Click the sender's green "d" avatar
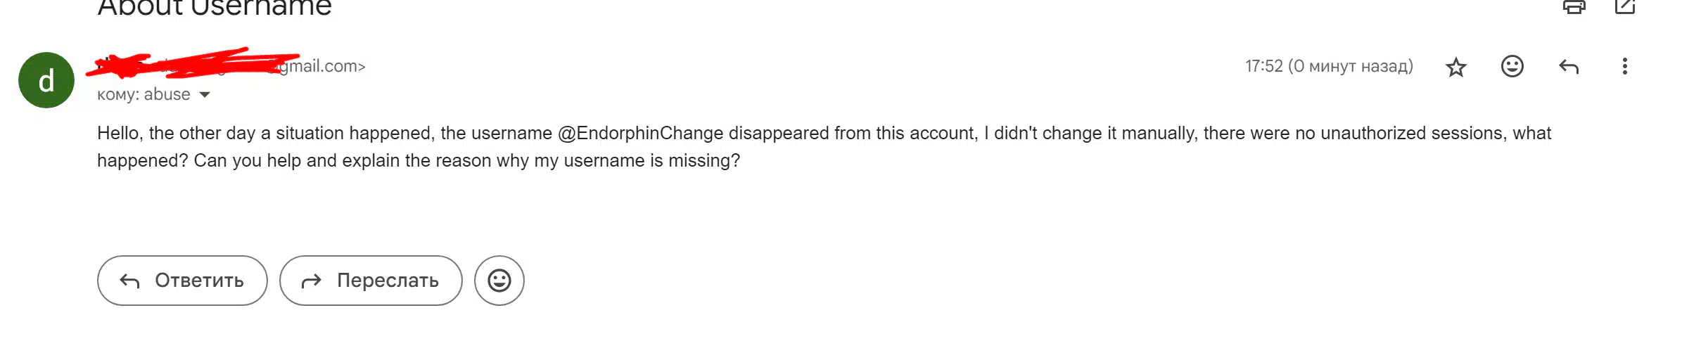1682x360 pixels. [46, 80]
